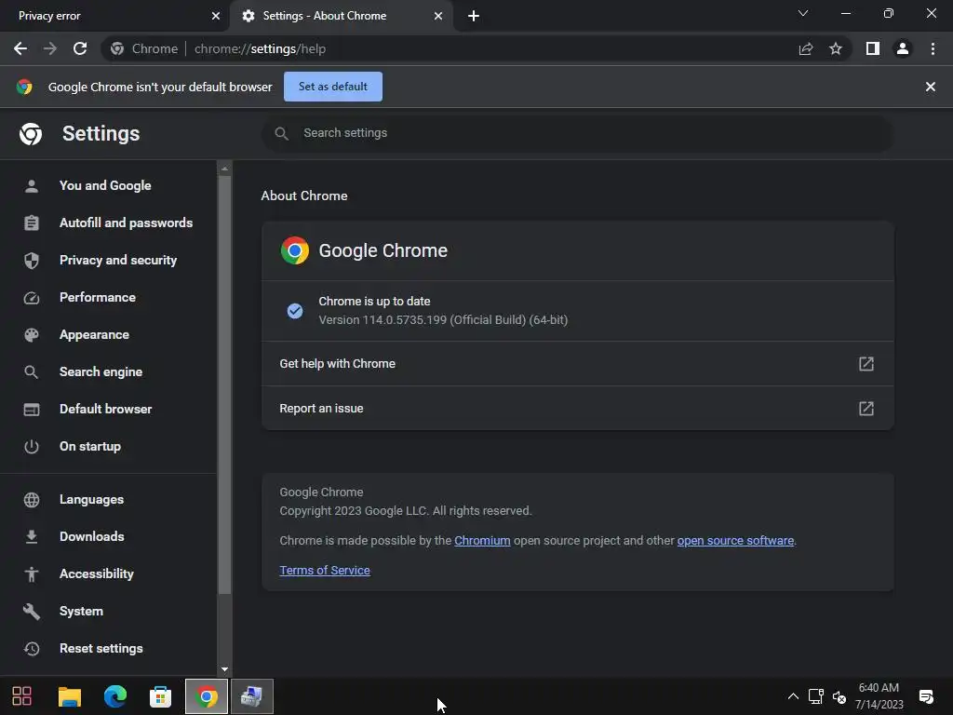The width and height of the screenshot is (953, 715).
Task: Click the network status tray icon
Action: [x=815, y=696]
